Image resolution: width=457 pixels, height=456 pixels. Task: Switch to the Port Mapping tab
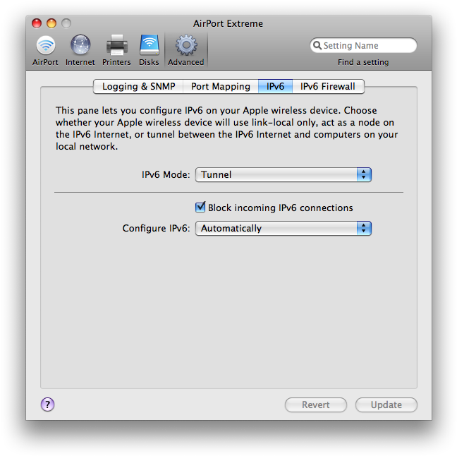point(221,86)
